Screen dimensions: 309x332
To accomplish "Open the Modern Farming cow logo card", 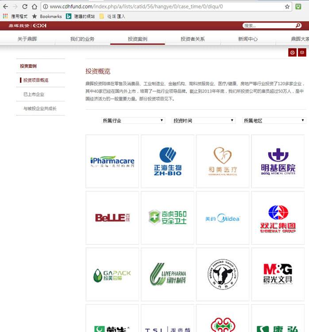I will pos(223,274).
